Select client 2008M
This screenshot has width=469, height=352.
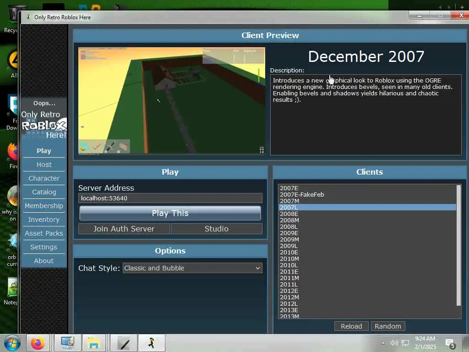pyautogui.click(x=367, y=220)
